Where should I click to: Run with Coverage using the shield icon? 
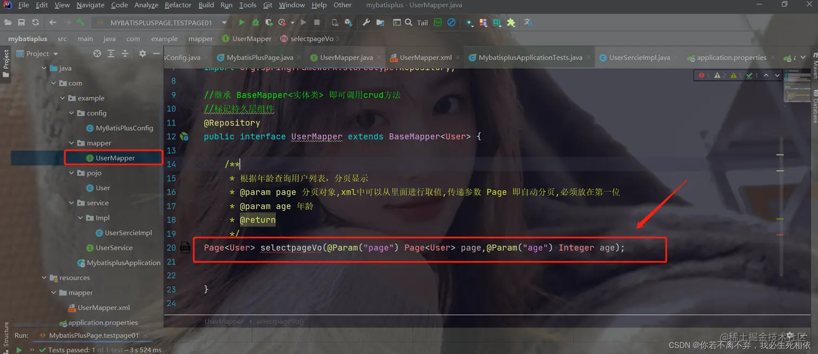click(x=269, y=22)
